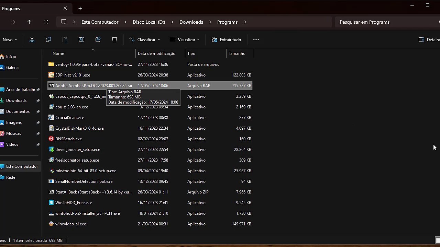Click Extrair tudo button

(227, 40)
